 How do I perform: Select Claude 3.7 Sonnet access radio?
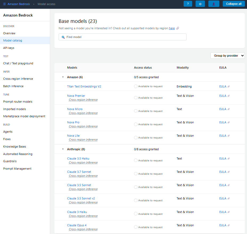point(136,174)
